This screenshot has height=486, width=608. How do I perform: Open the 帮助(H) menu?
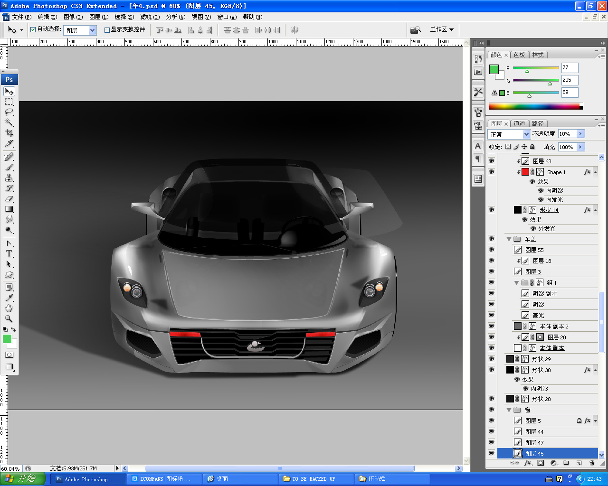252,17
